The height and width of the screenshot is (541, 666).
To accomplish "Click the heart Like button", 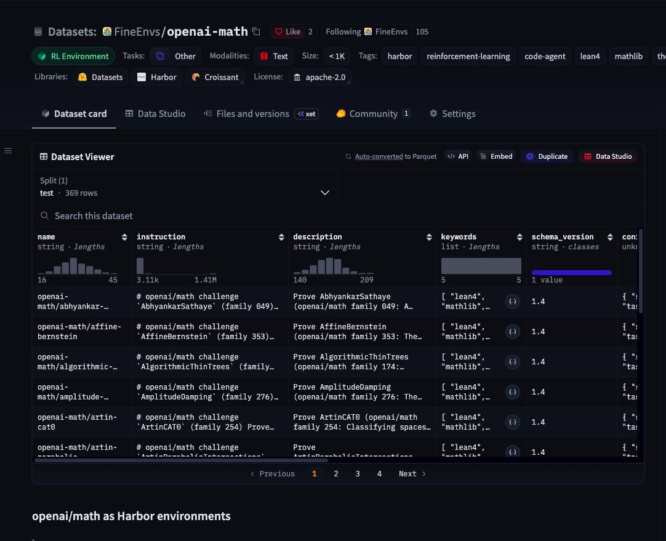I will tap(287, 31).
